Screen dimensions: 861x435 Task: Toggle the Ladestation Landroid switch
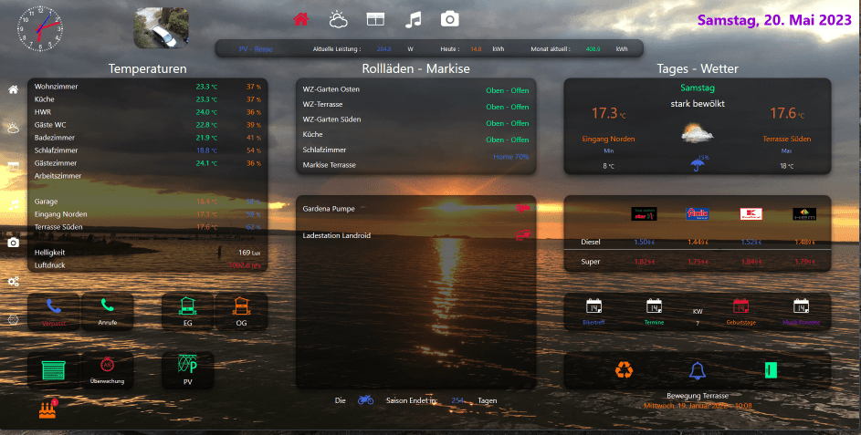tap(523, 235)
